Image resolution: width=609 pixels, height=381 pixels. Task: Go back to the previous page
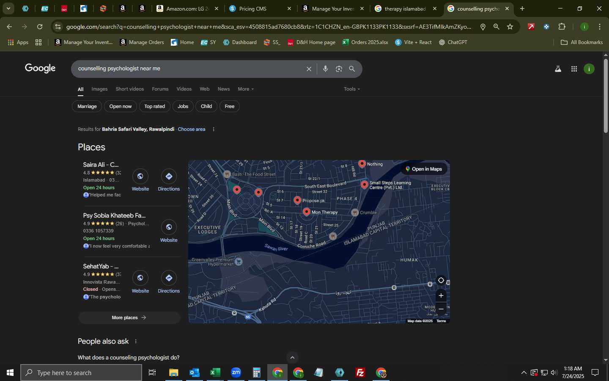click(9, 27)
